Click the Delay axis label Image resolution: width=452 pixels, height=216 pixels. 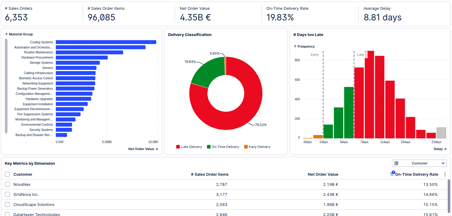tap(440, 149)
